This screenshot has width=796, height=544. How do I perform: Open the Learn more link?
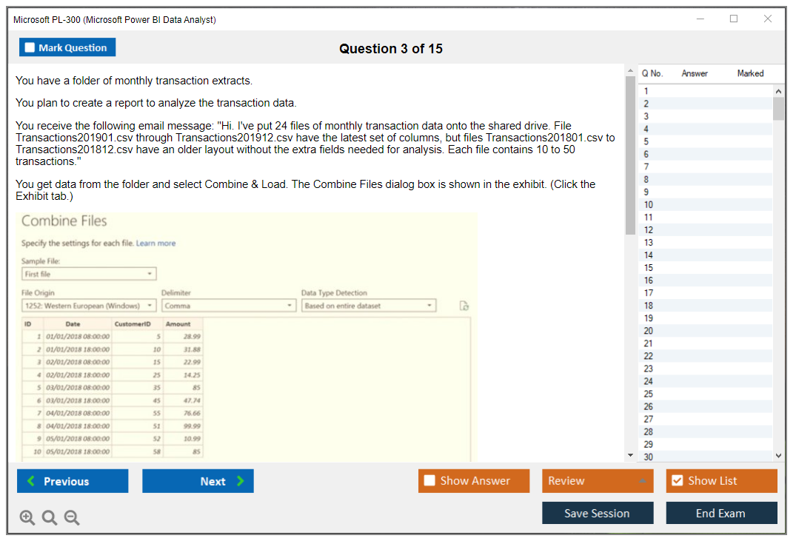[x=155, y=243]
